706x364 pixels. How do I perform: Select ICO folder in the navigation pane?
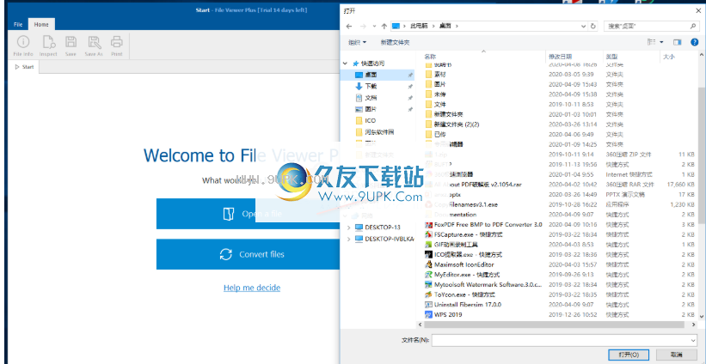(365, 120)
